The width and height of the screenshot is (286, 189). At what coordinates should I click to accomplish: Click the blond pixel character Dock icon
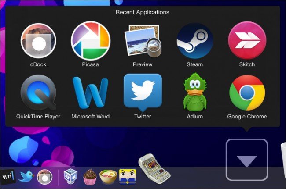[128, 176]
